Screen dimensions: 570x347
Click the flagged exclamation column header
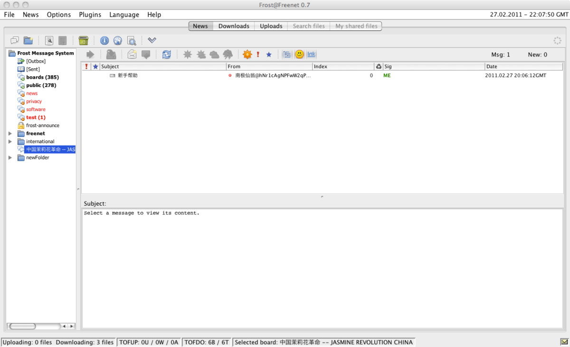coord(86,66)
